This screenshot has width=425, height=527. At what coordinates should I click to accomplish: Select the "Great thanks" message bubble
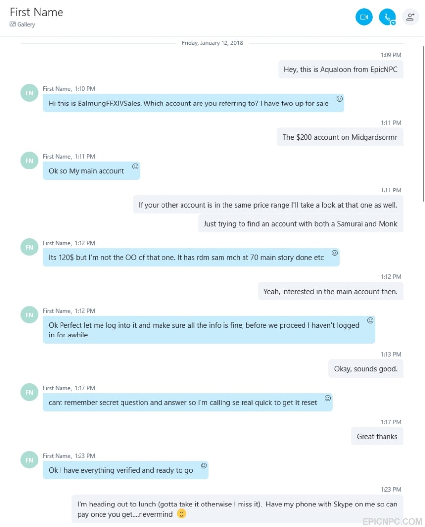pos(377,436)
